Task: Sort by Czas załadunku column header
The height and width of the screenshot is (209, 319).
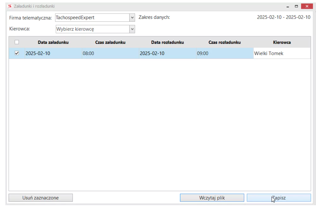Action: 110,42
